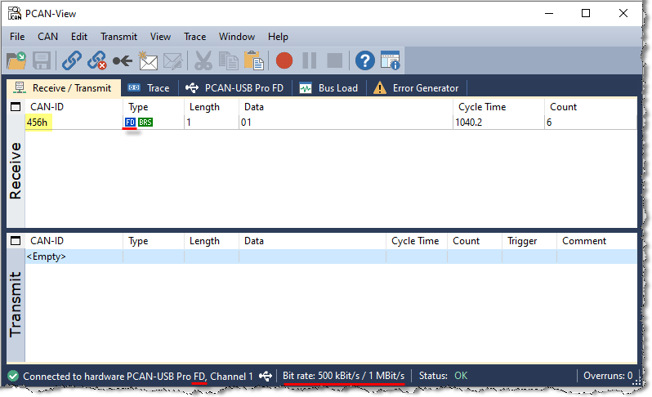Click the Copy pages icon
The image size is (652, 397).
tap(228, 60)
